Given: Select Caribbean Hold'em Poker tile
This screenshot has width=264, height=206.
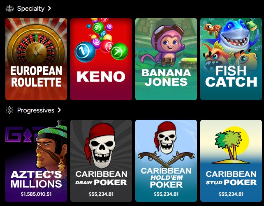Looking at the screenshot, I should click(x=166, y=161).
